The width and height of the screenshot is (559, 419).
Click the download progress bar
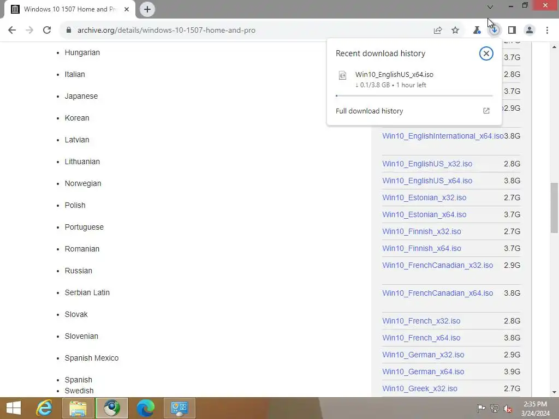414,95
